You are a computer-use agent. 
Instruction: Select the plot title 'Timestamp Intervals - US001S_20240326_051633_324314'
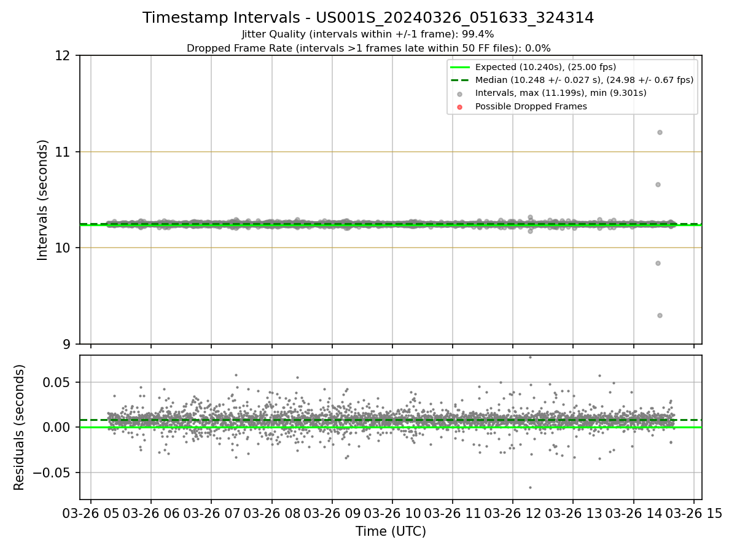[368, 18]
